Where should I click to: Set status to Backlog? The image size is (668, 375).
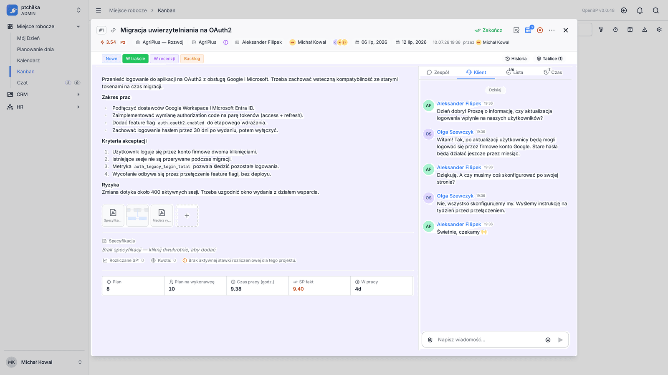point(192,59)
